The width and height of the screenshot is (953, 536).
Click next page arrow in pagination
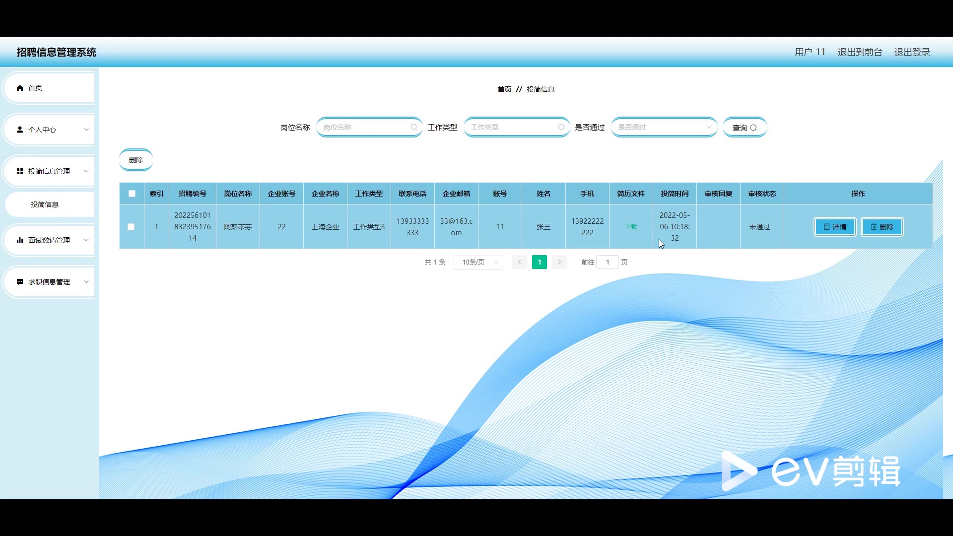(559, 262)
